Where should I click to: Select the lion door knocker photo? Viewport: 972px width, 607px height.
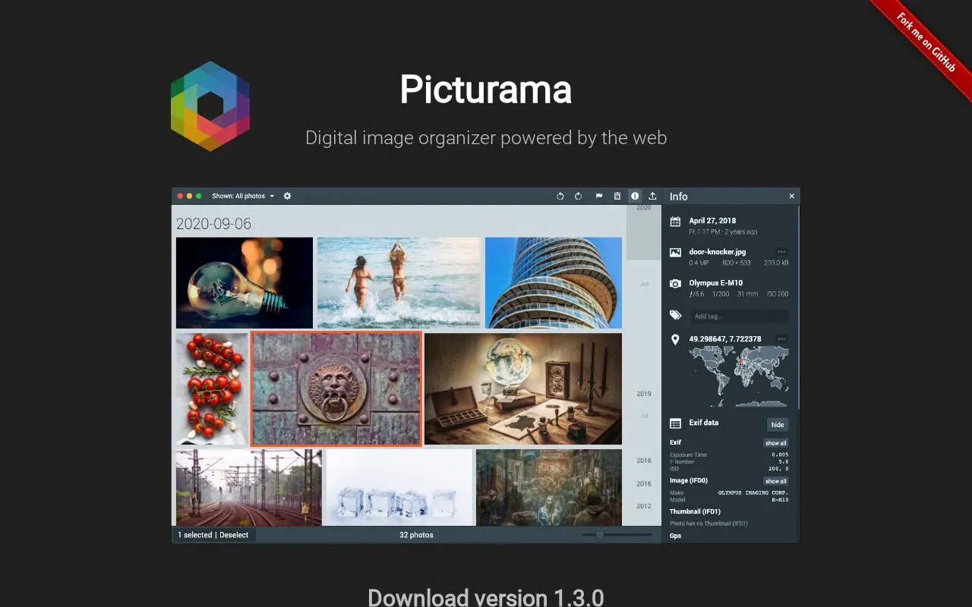[x=336, y=388]
